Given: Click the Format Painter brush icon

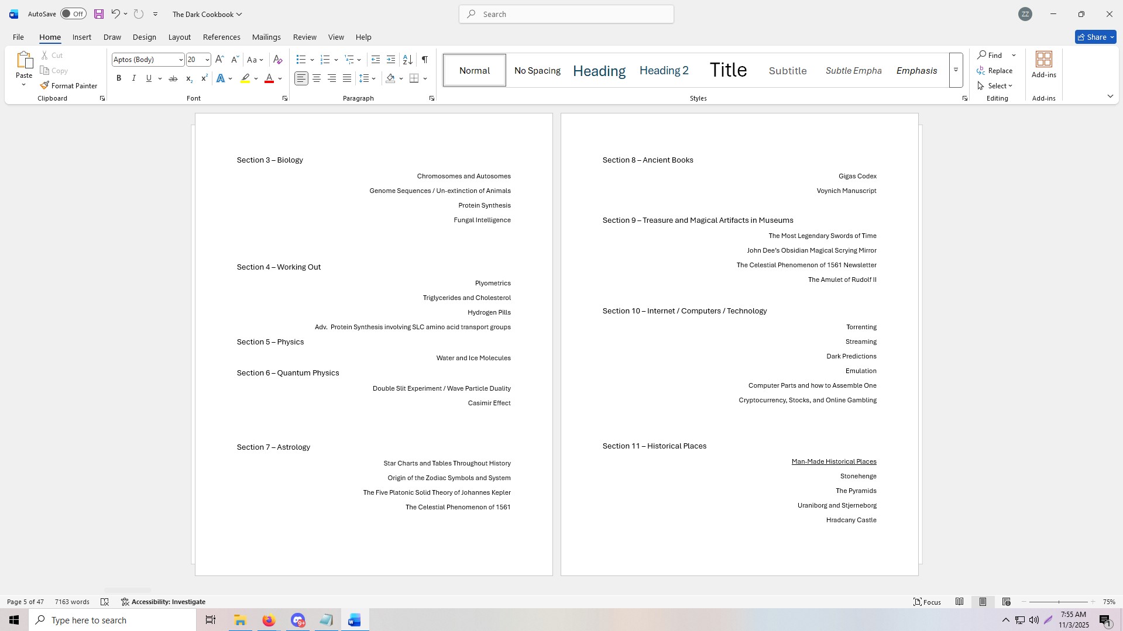Looking at the screenshot, I should coord(44,85).
